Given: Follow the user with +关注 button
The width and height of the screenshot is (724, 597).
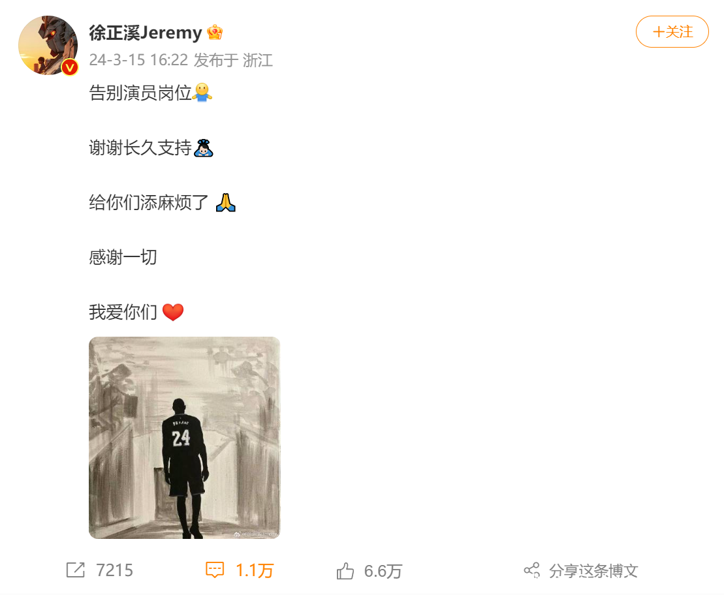Looking at the screenshot, I should click(x=672, y=32).
